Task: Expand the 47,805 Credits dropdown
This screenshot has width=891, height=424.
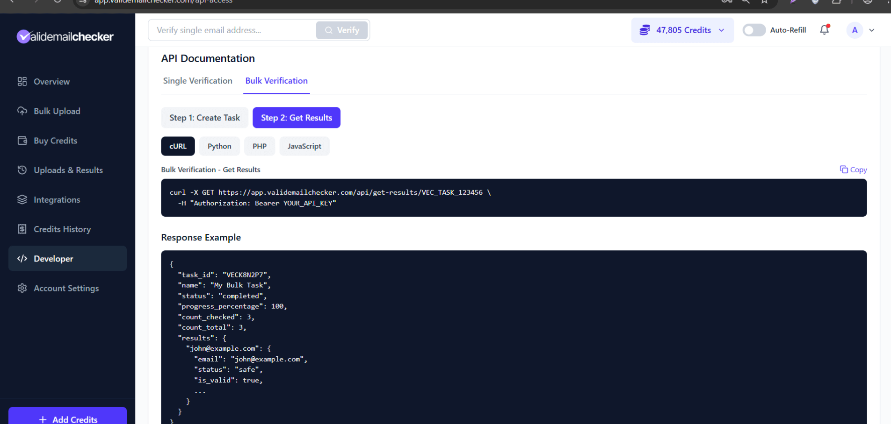Action: (x=682, y=30)
